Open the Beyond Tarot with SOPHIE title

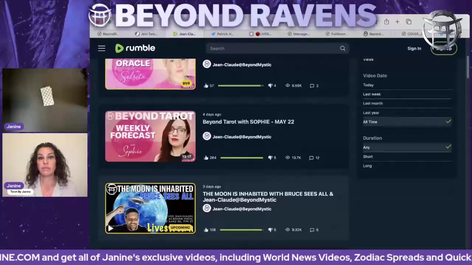tap(248, 122)
